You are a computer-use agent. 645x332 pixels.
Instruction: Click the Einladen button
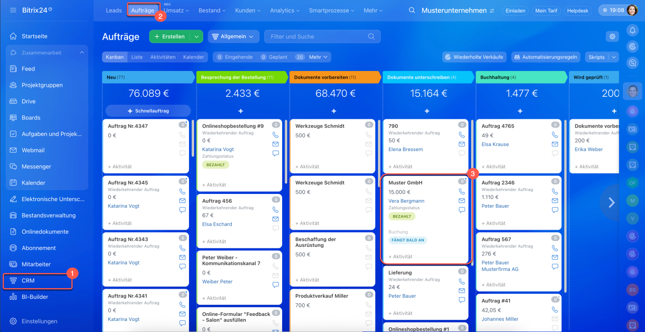coord(515,11)
